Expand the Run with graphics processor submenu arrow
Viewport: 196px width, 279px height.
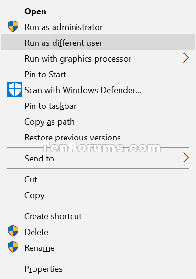point(185,58)
